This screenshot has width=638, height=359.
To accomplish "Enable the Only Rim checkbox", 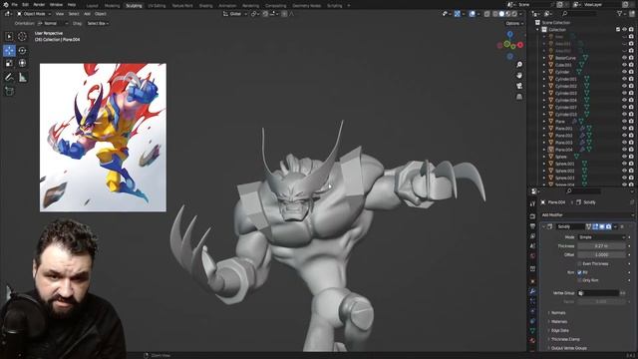I will point(580,280).
